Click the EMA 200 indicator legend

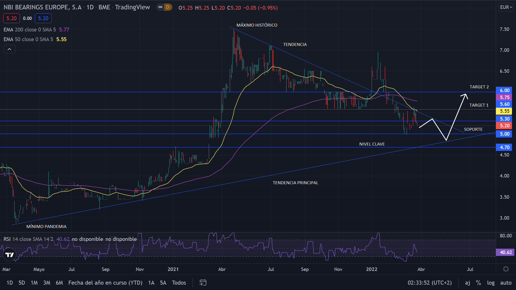pos(30,30)
